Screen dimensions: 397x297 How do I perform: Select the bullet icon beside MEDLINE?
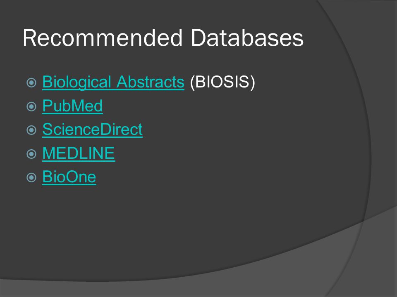point(31,154)
